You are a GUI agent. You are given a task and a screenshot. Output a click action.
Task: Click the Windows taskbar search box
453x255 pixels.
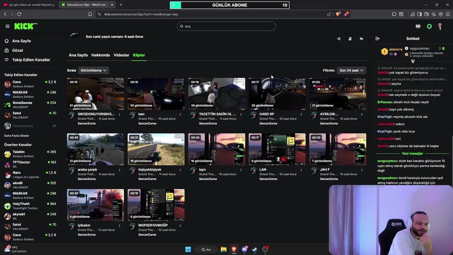(206, 249)
